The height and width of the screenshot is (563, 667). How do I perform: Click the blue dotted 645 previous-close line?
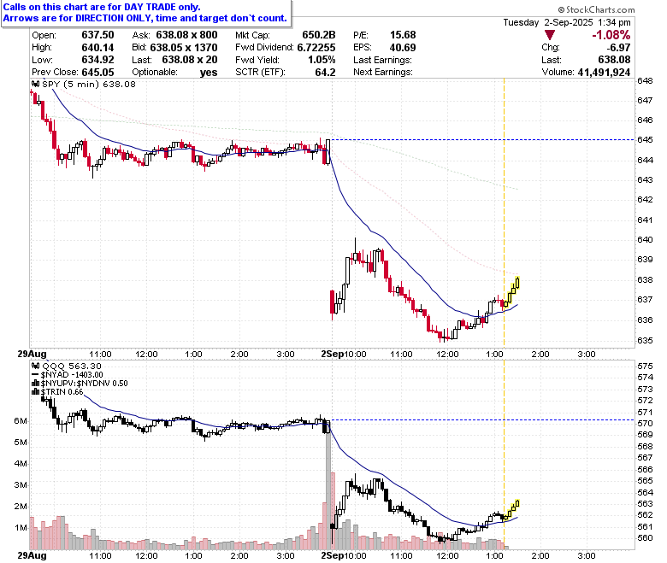click(483, 140)
